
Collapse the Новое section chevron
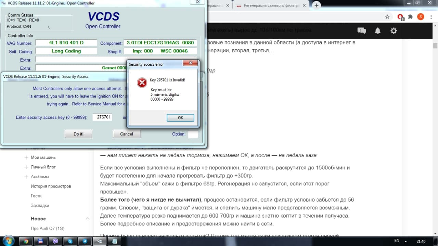pyautogui.click(x=87, y=219)
